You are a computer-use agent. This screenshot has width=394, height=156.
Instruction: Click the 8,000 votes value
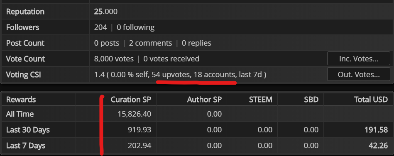pos(114,59)
